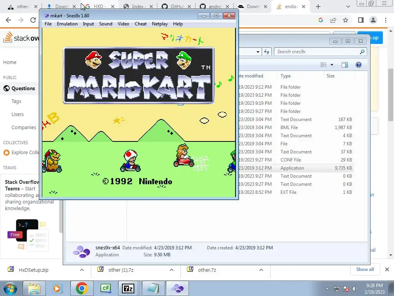Open Windows Media Player from taskbar

[58, 288]
